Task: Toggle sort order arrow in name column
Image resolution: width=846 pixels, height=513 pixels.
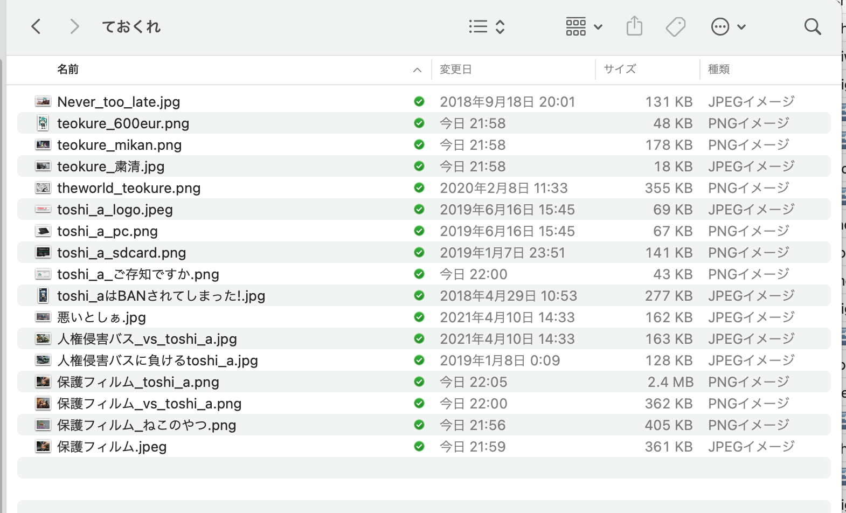Action: [417, 70]
